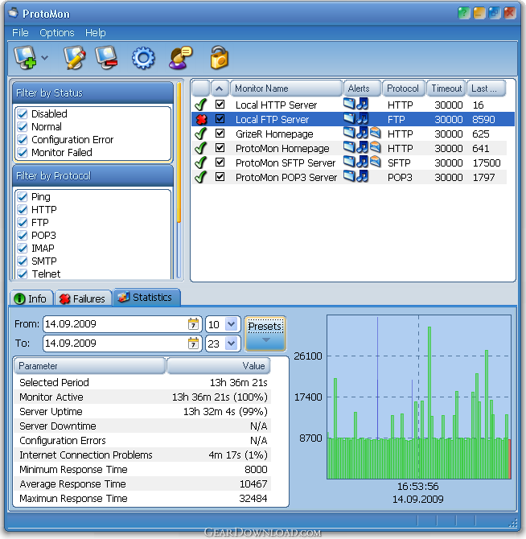Open the calendar picker for the From date
Viewport: 526px width, 539px height.
click(193, 324)
